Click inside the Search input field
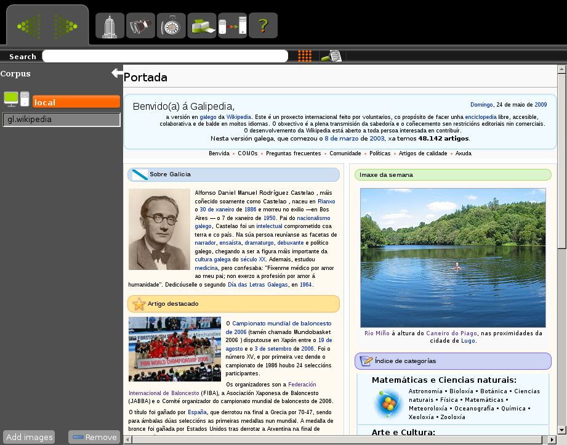 pyautogui.click(x=165, y=55)
